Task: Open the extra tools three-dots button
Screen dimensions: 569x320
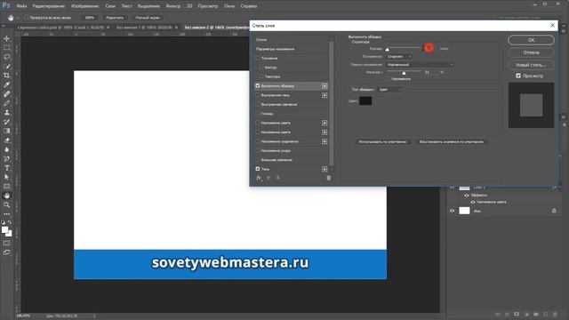Action: click(x=6, y=214)
